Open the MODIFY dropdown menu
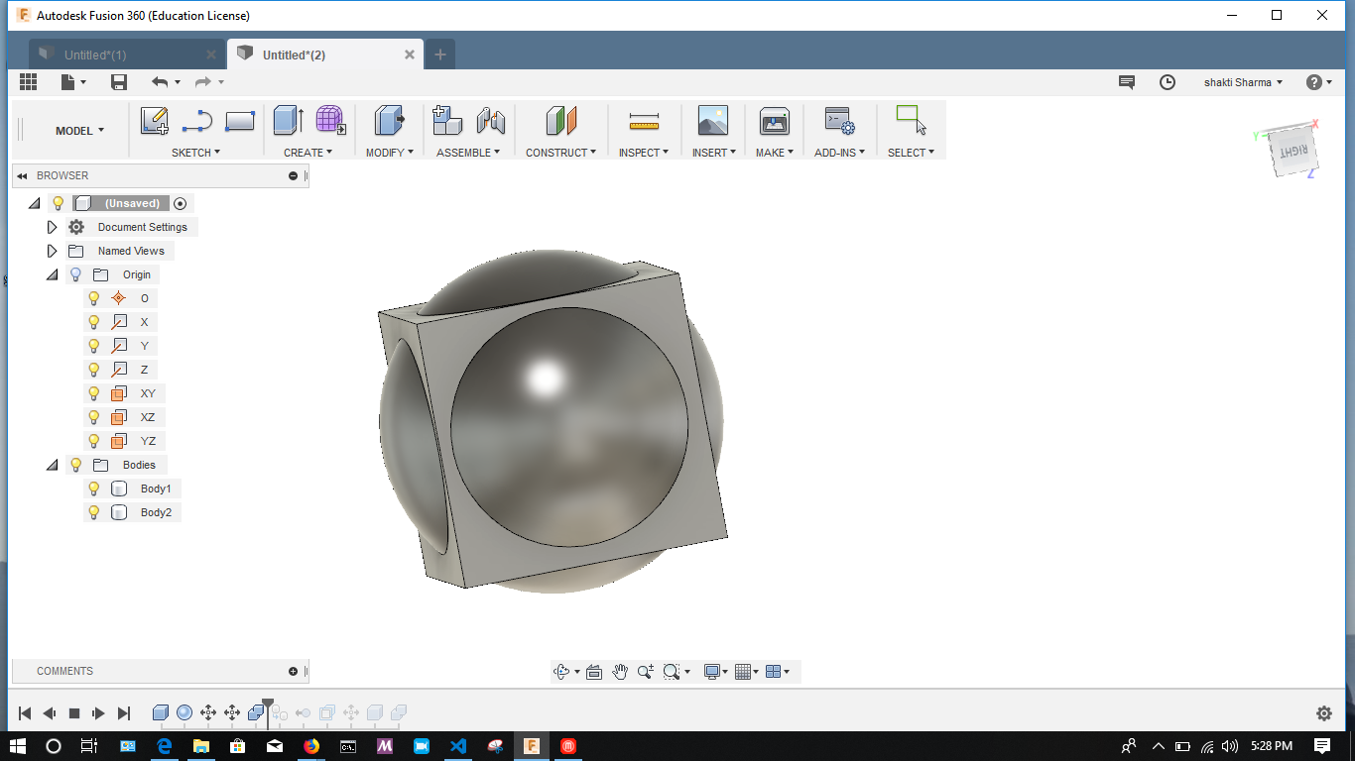Screen dimensions: 1355x761 [390, 153]
